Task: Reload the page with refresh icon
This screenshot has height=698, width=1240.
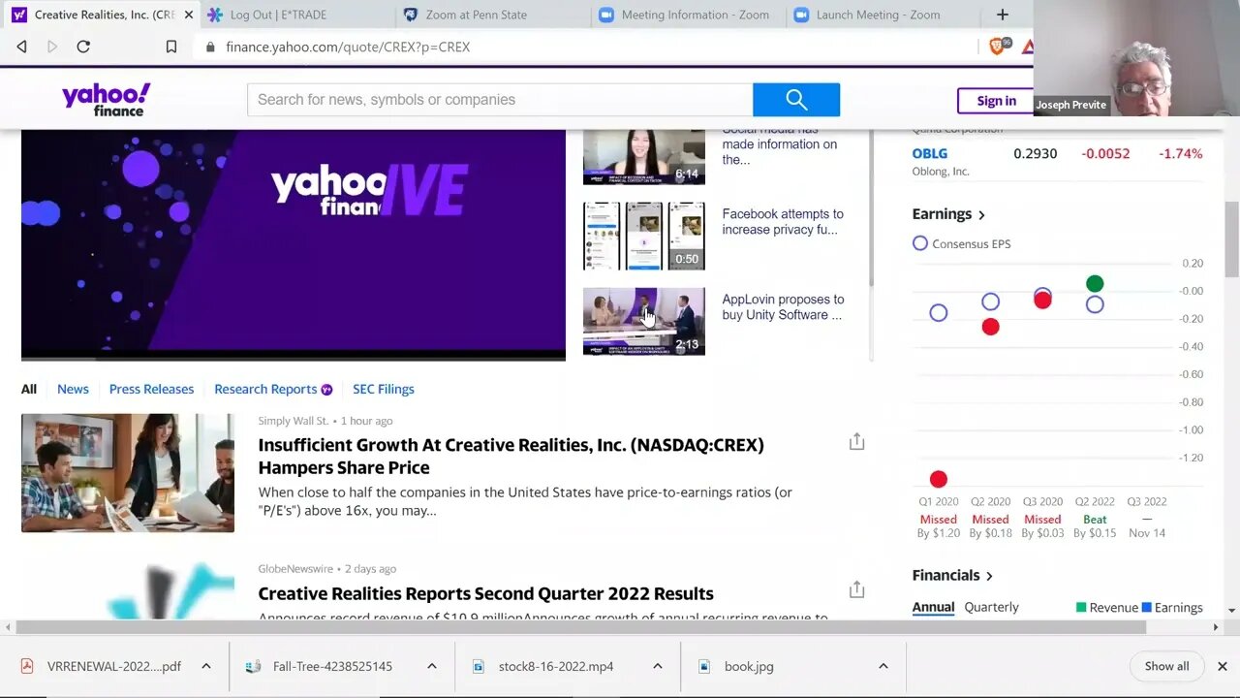Action: [x=83, y=47]
